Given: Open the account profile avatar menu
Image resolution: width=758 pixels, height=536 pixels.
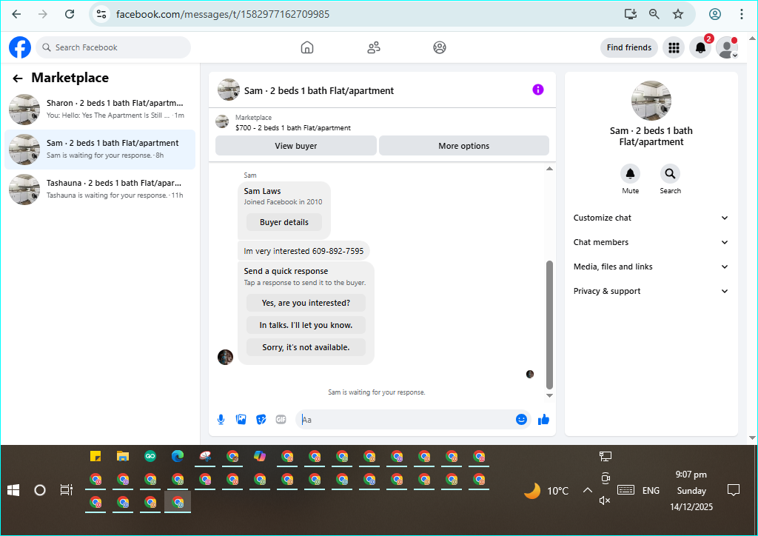Looking at the screenshot, I should point(727,47).
